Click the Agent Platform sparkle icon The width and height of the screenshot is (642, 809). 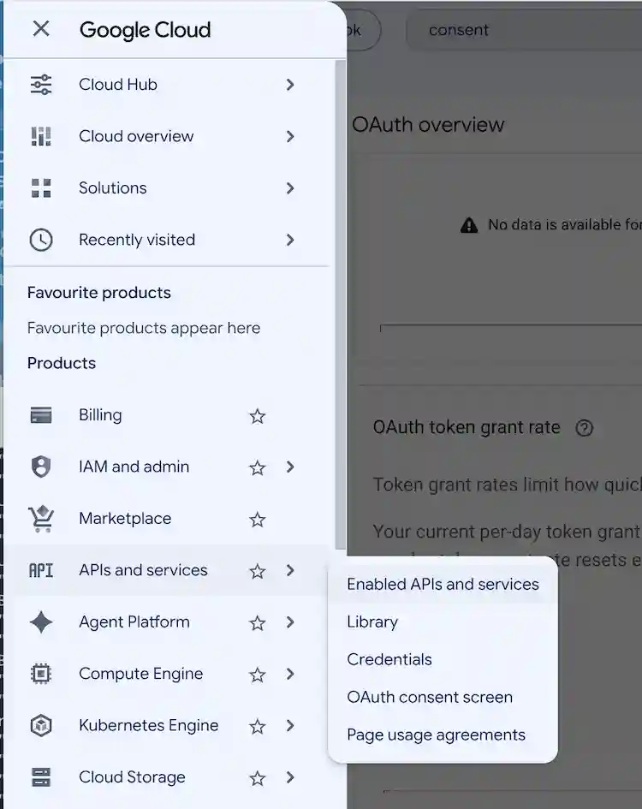[x=41, y=622]
